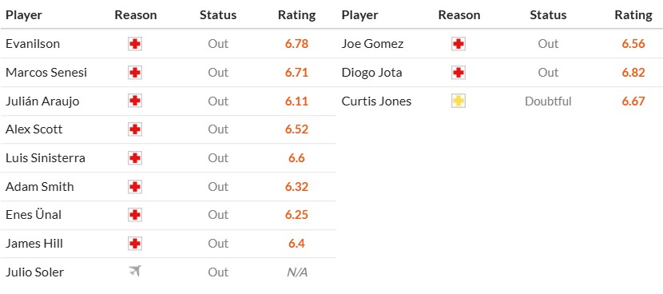Click Diogo Jota's 6.82 rating
Viewport: 663px width, 294px height.
(633, 73)
